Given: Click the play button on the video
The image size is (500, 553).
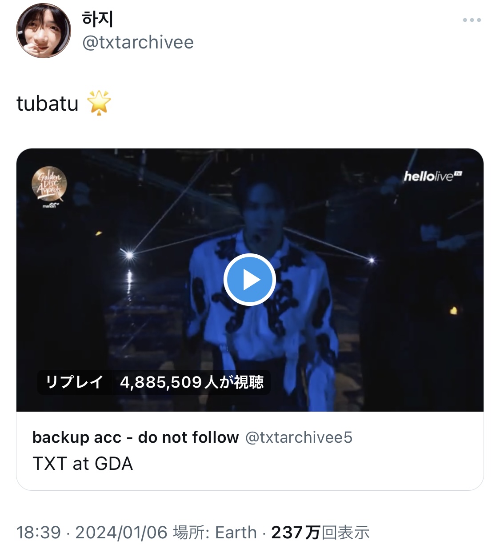Looking at the screenshot, I should (249, 280).
